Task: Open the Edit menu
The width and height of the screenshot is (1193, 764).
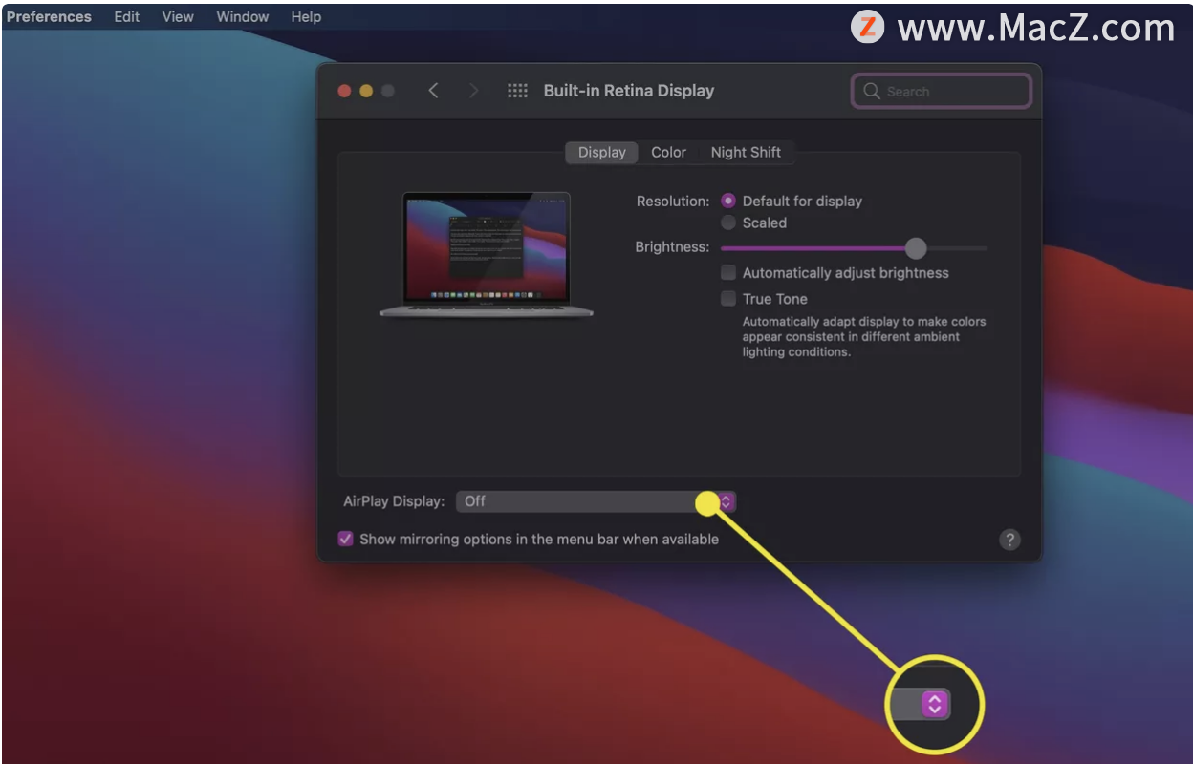Action: click(126, 16)
